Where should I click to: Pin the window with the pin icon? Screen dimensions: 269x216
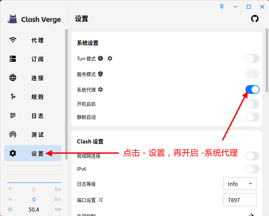(x=222, y=7)
